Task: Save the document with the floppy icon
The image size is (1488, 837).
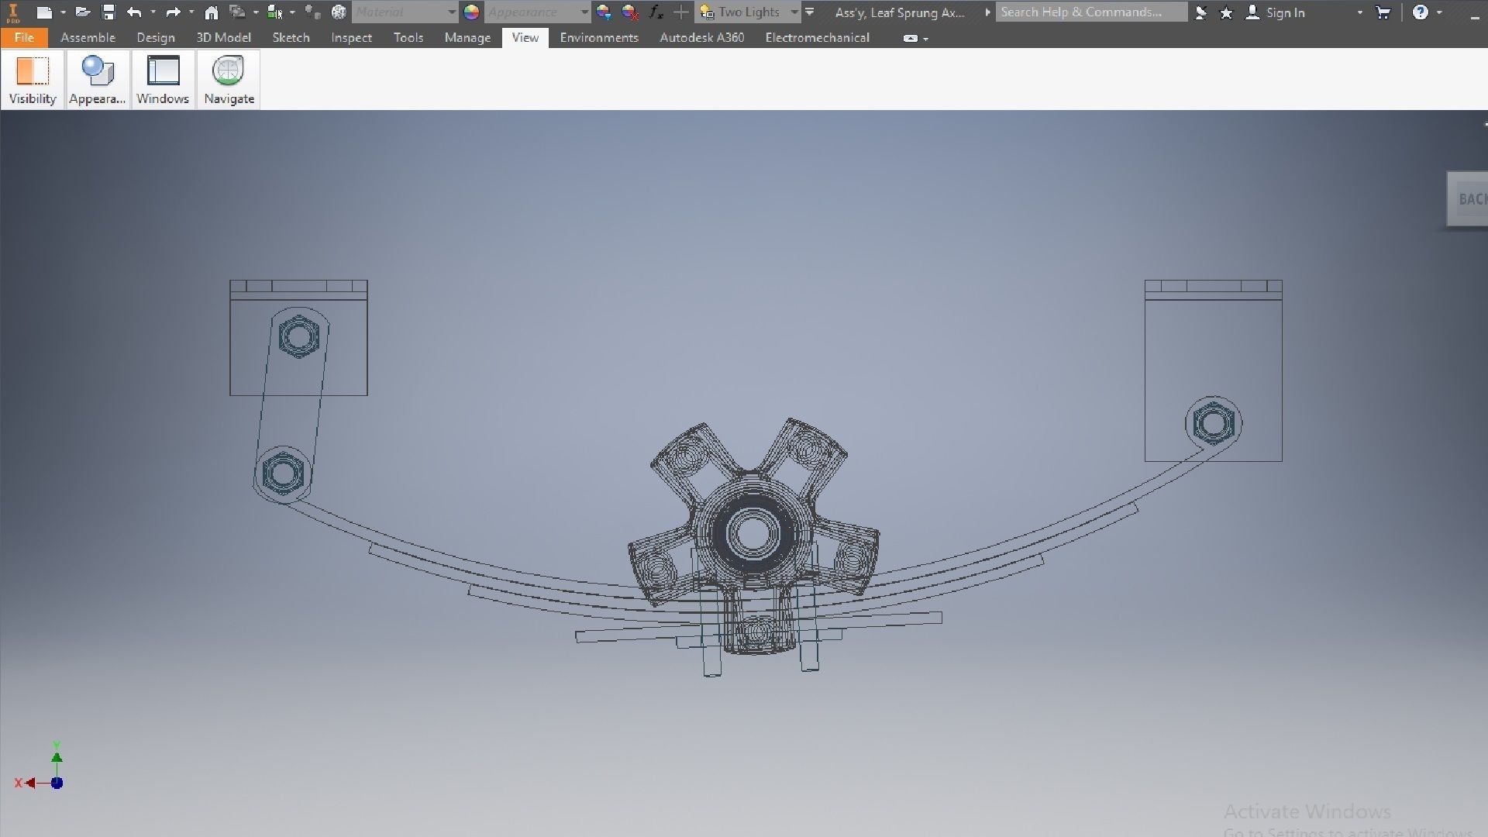Action: click(108, 12)
